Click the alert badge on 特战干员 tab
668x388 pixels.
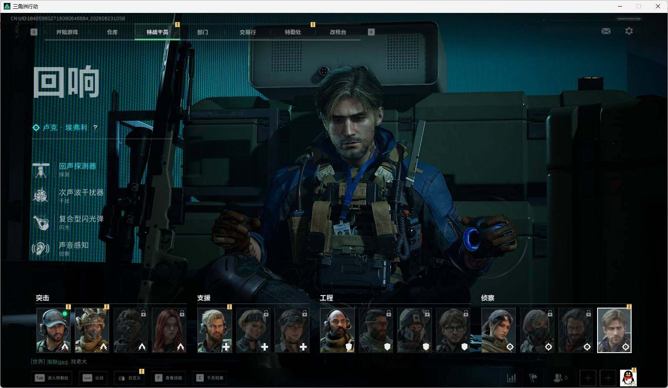177,25
